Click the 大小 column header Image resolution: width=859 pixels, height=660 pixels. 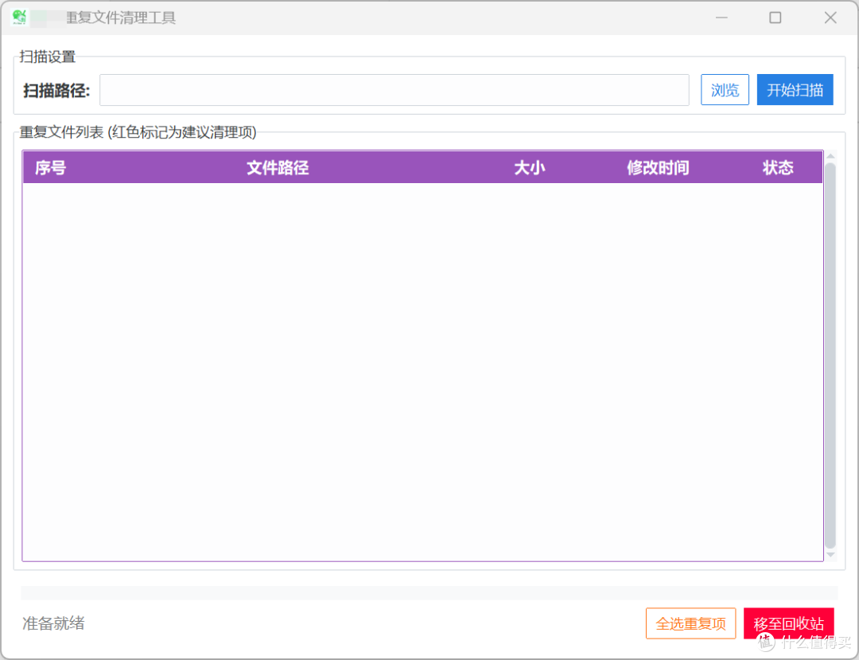tap(529, 167)
